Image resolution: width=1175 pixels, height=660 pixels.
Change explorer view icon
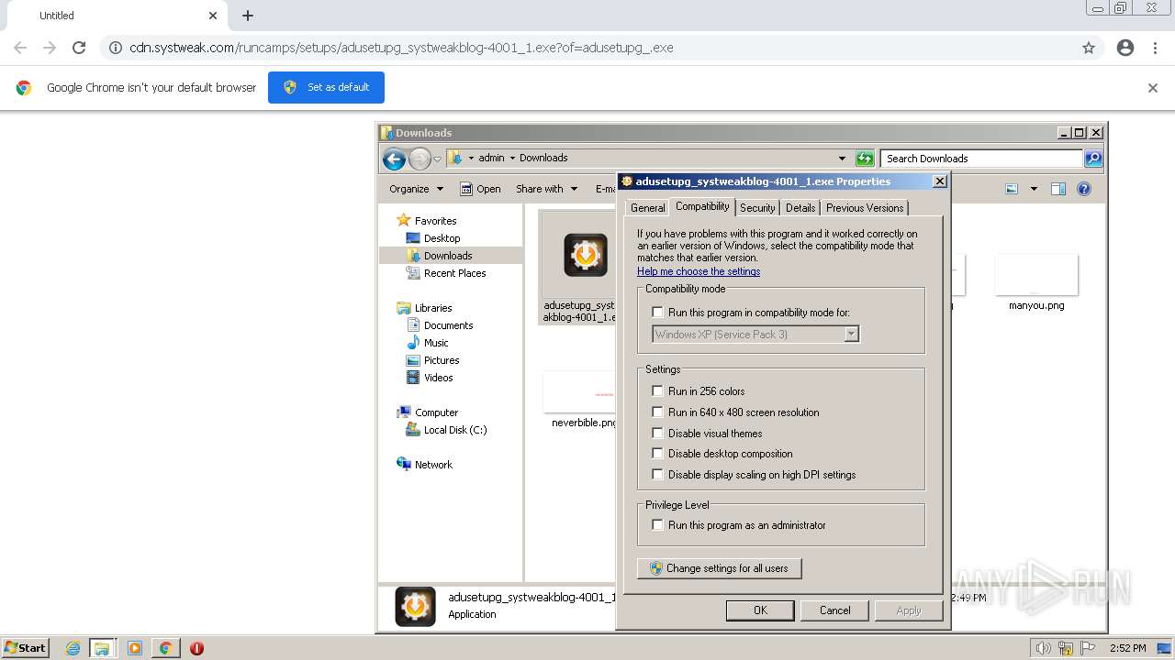point(1012,189)
